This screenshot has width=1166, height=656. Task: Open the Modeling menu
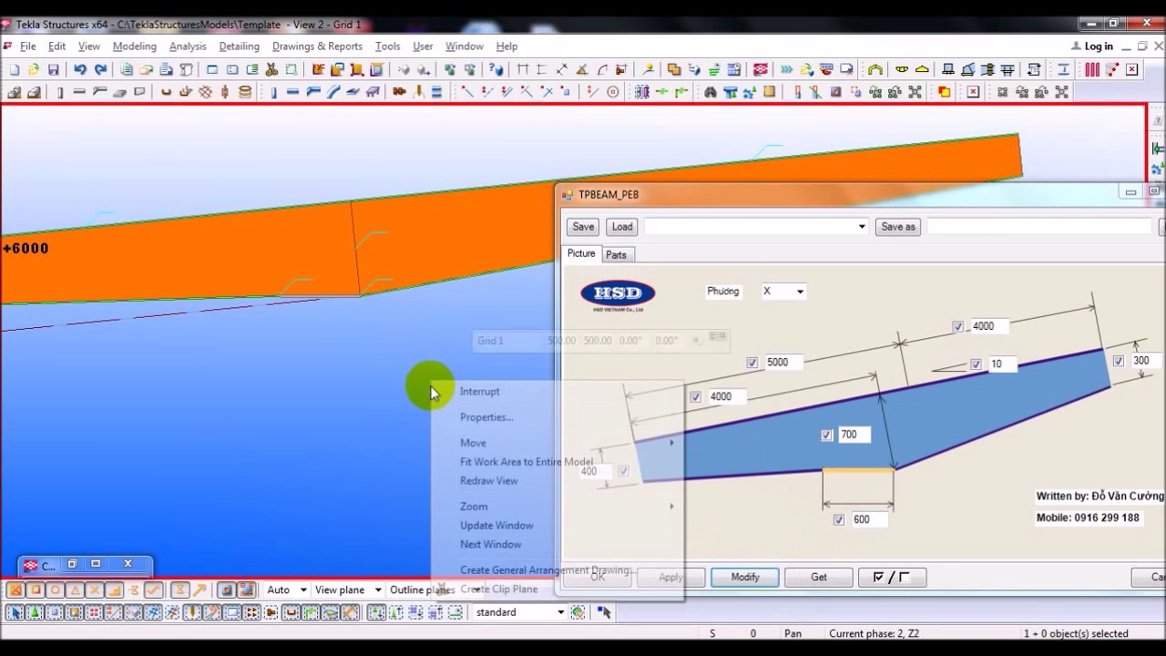[x=135, y=46]
